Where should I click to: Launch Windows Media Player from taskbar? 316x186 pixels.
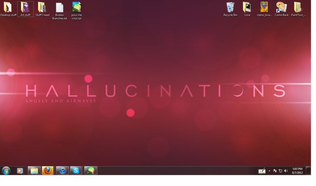pyautogui.click(x=20, y=171)
